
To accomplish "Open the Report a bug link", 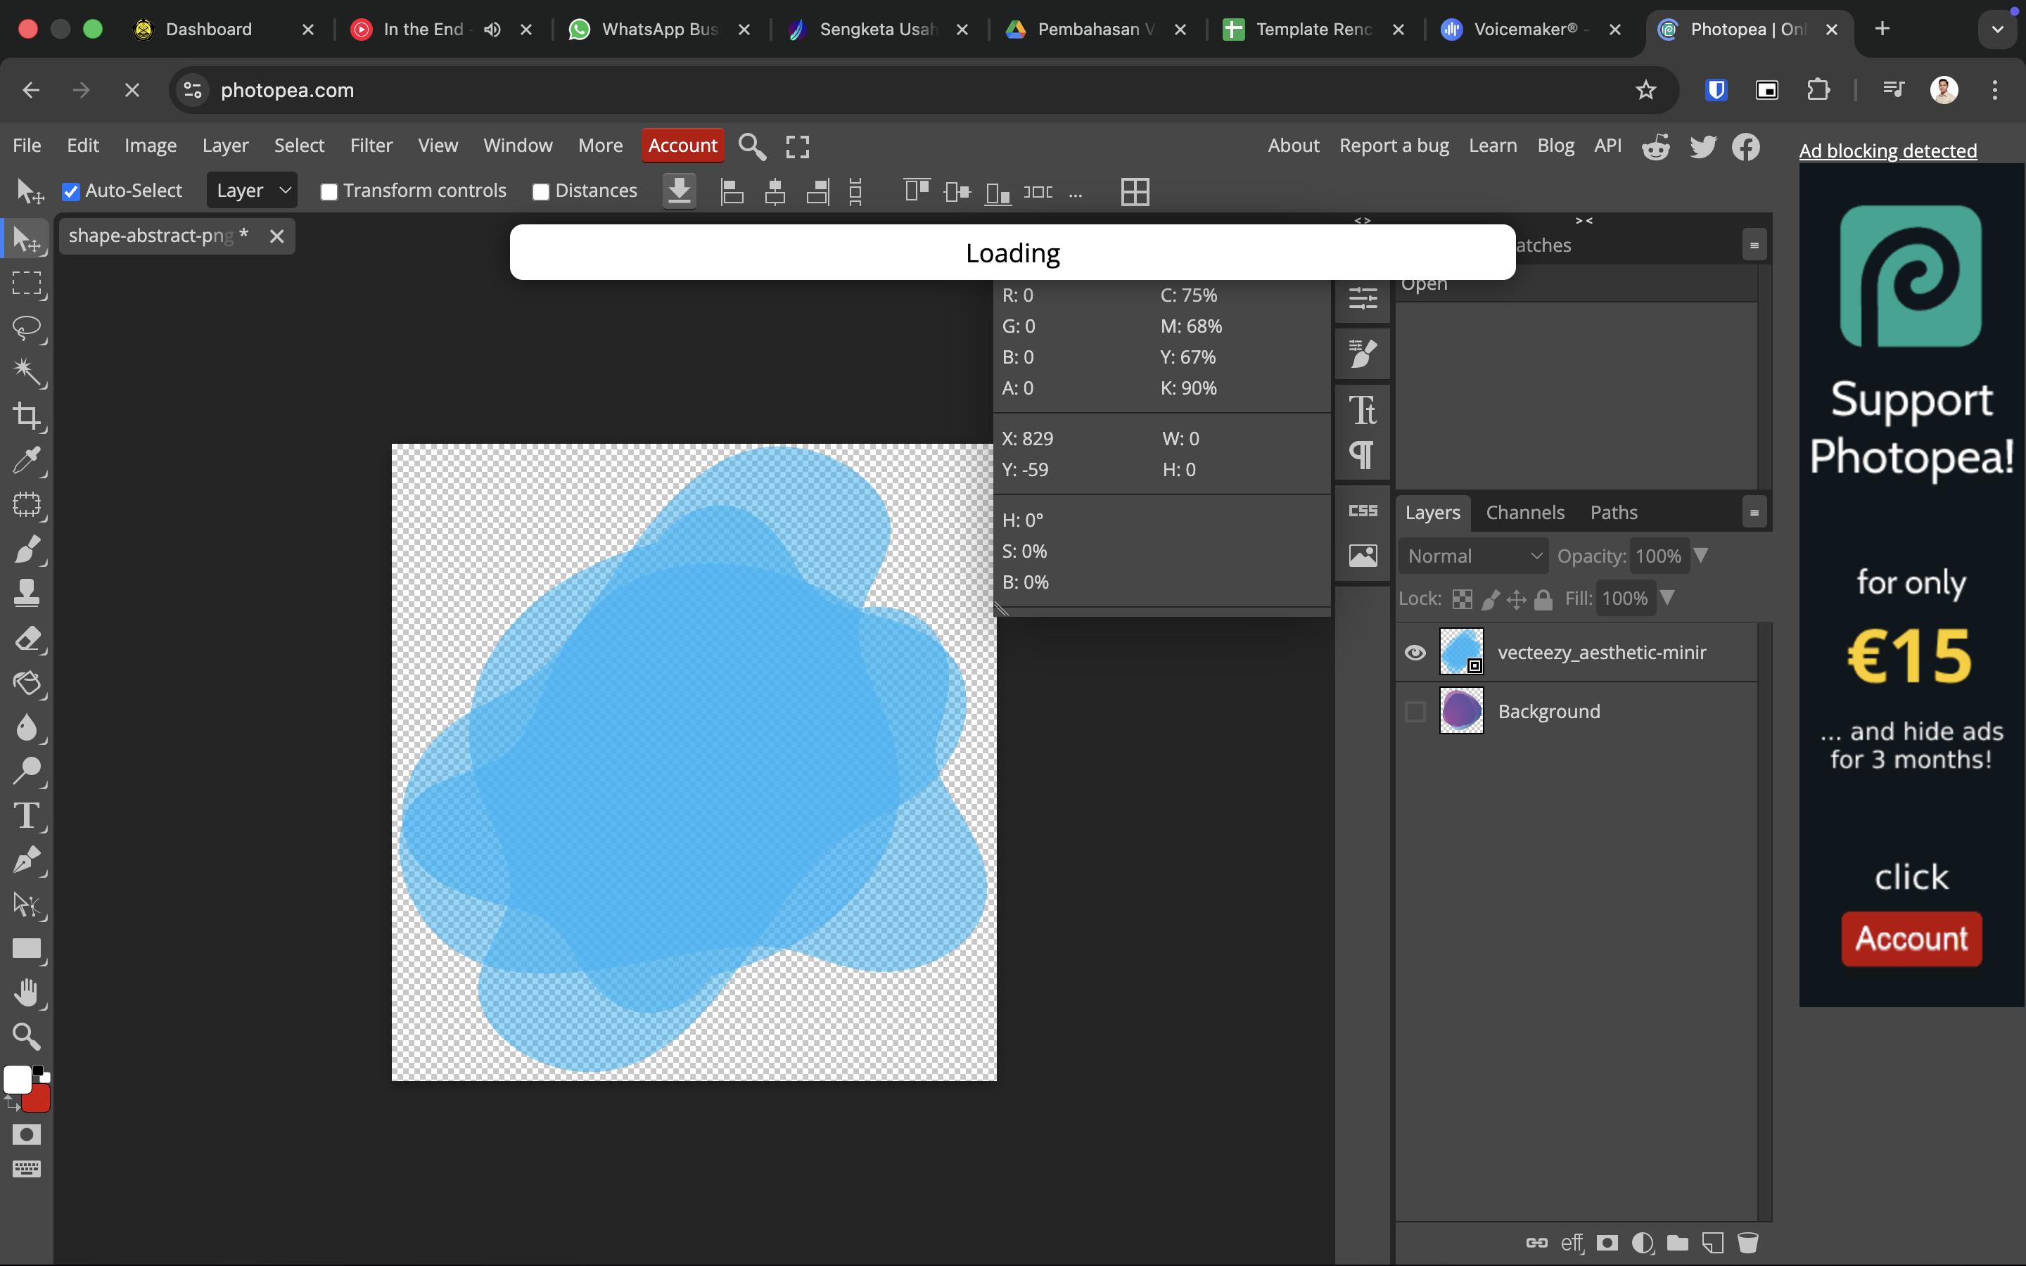I will 1394,146.
